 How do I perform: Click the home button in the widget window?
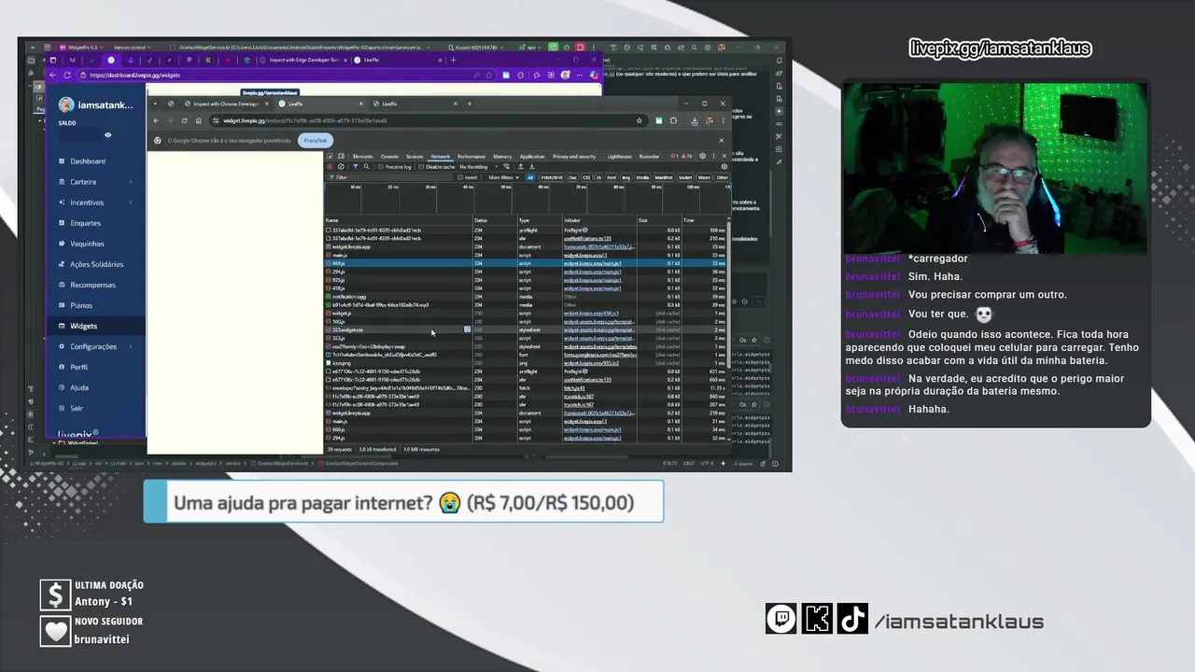pyautogui.click(x=198, y=120)
